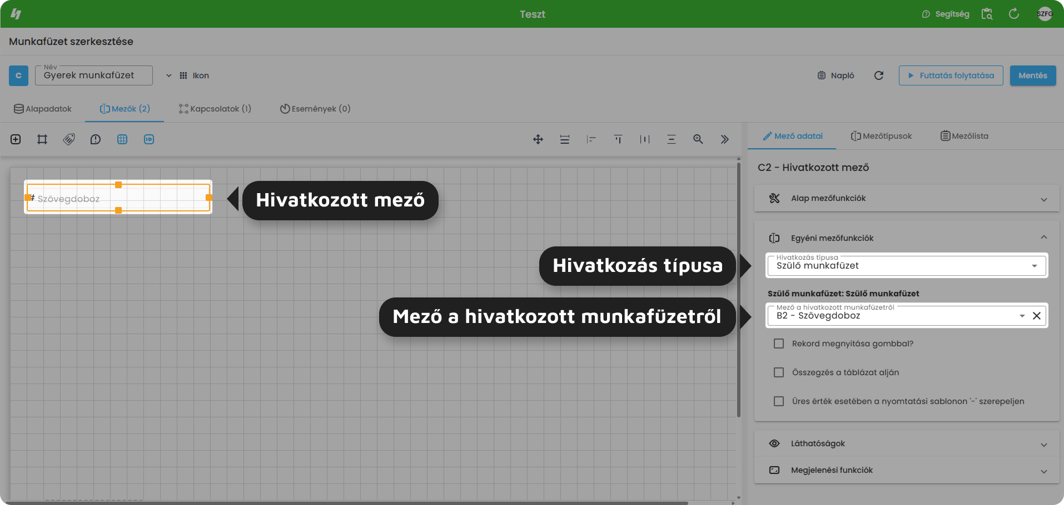Enable 'Rekord megnyitása gombbal?' checkbox

pos(779,344)
